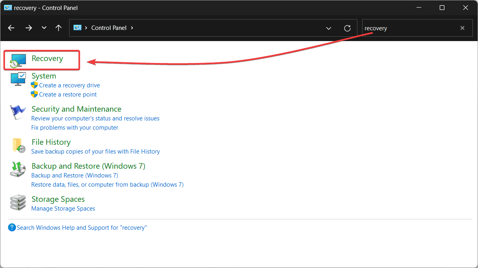Click the blue Backup and Restore sublink

pos(75,175)
